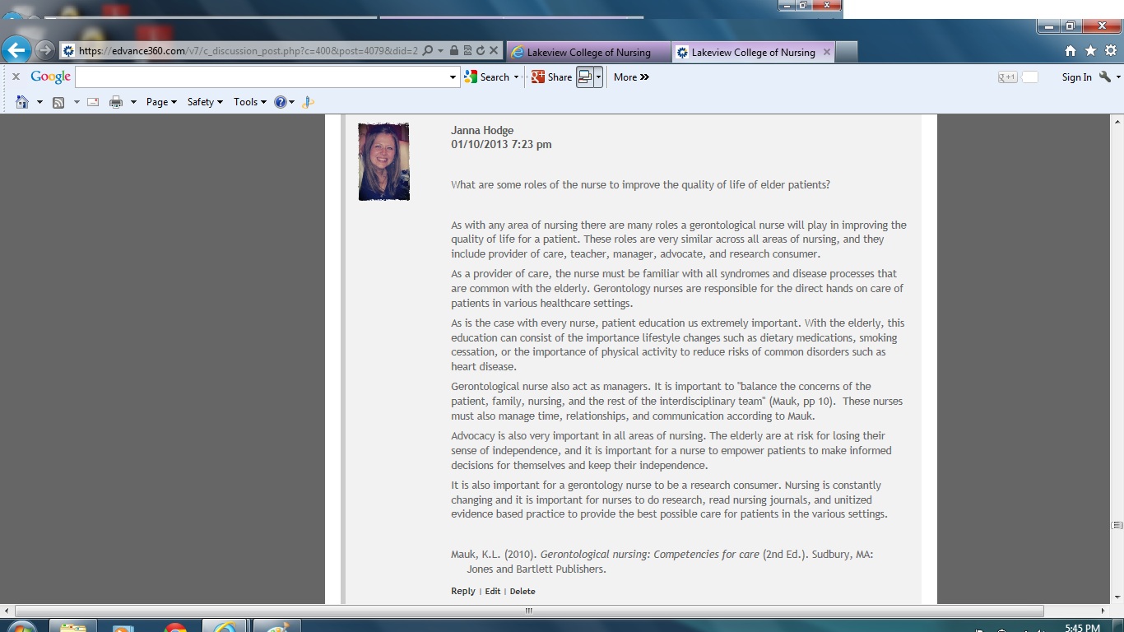Click Sign In on the Google toolbar
Image resolution: width=1124 pixels, height=632 pixels.
coord(1076,77)
